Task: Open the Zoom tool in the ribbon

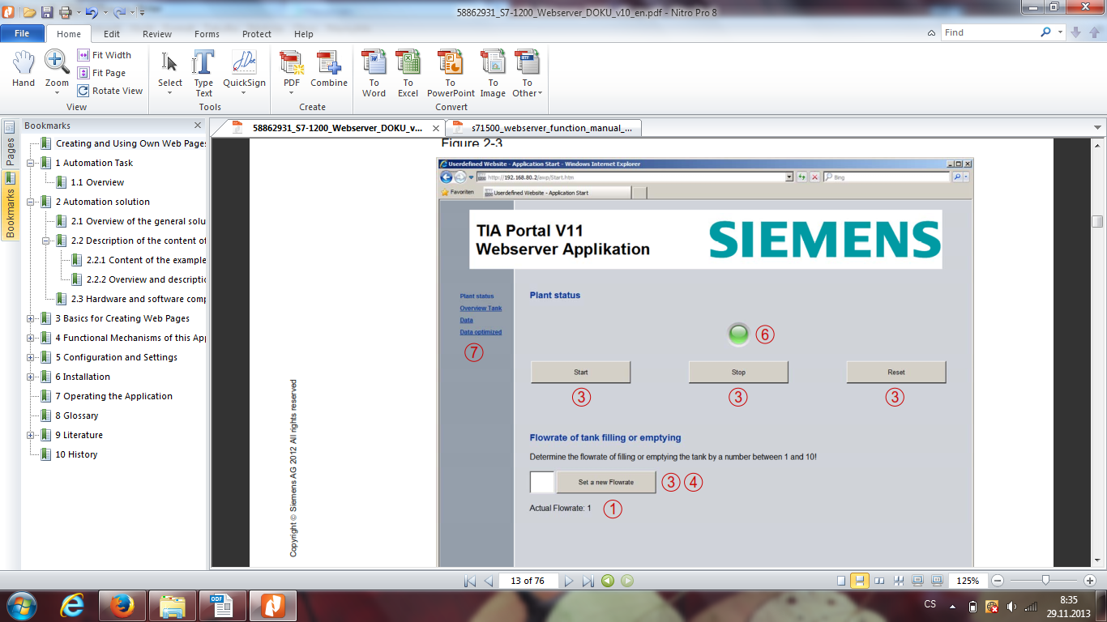Action: point(57,71)
